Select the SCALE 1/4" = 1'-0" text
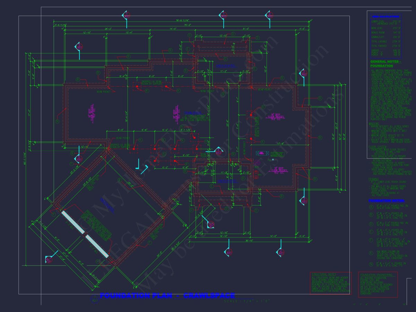The width and height of the screenshot is (416, 312). pyautogui.click(x=246, y=301)
